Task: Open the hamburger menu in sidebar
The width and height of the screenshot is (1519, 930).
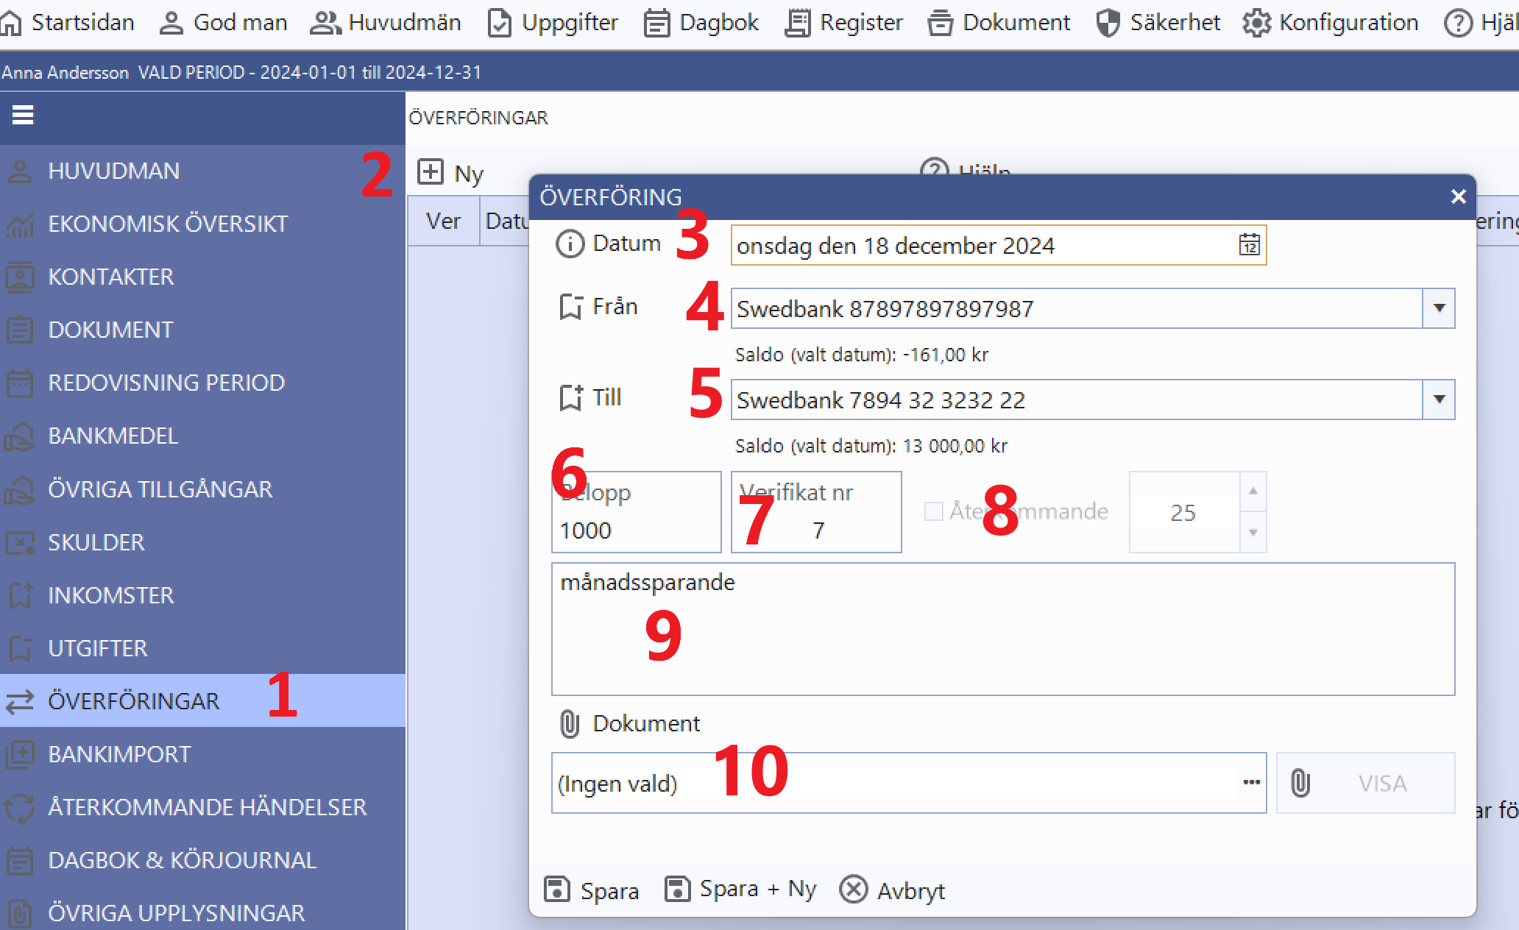Action: tap(23, 116)
